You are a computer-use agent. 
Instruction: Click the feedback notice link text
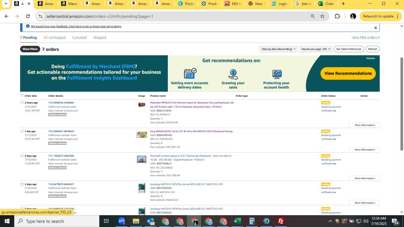[76, 26]
